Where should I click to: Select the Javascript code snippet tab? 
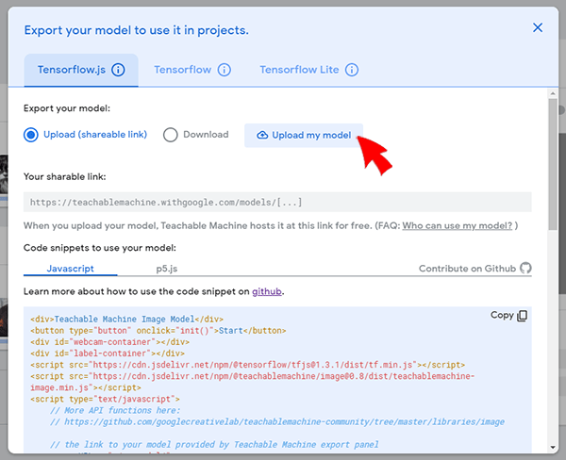click(x=71, y=269)
